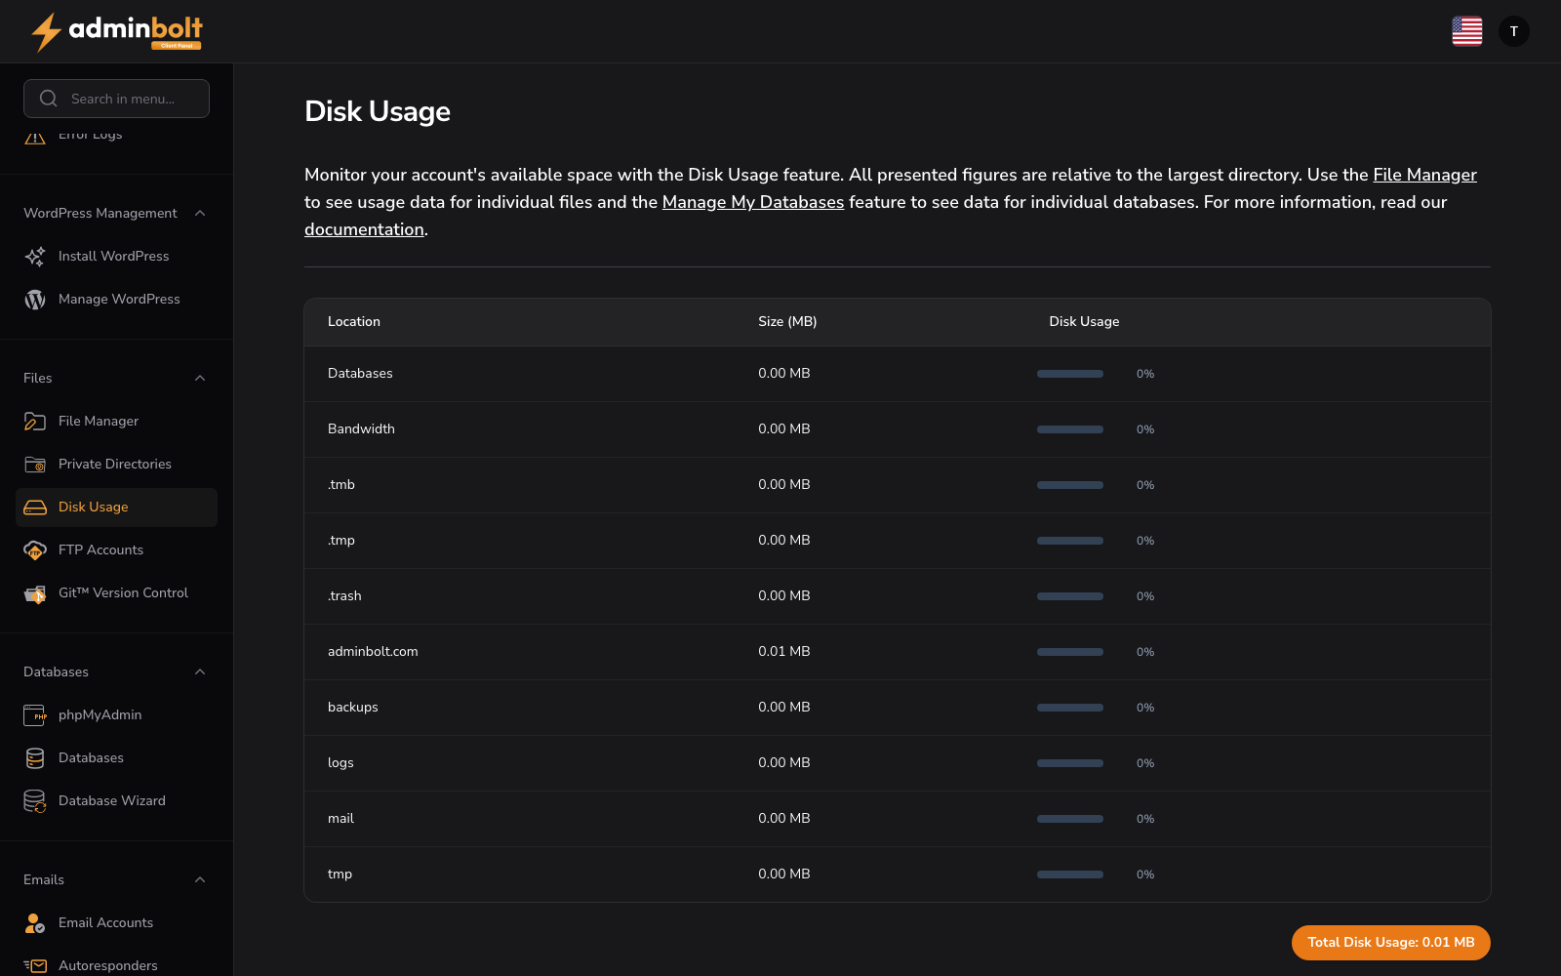Collapse the Files section chevron
This screenshot has height=976, width=1561.
(200, 378)
